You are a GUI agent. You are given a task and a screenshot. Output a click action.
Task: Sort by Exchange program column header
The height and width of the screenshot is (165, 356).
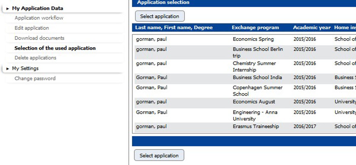point(255,27)
